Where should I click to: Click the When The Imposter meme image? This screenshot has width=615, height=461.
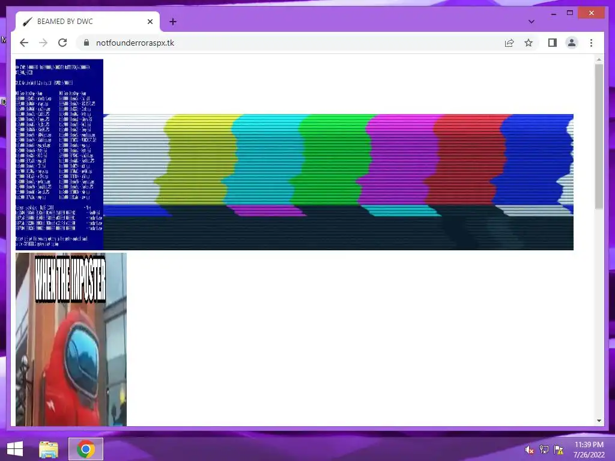click(71, 339)
